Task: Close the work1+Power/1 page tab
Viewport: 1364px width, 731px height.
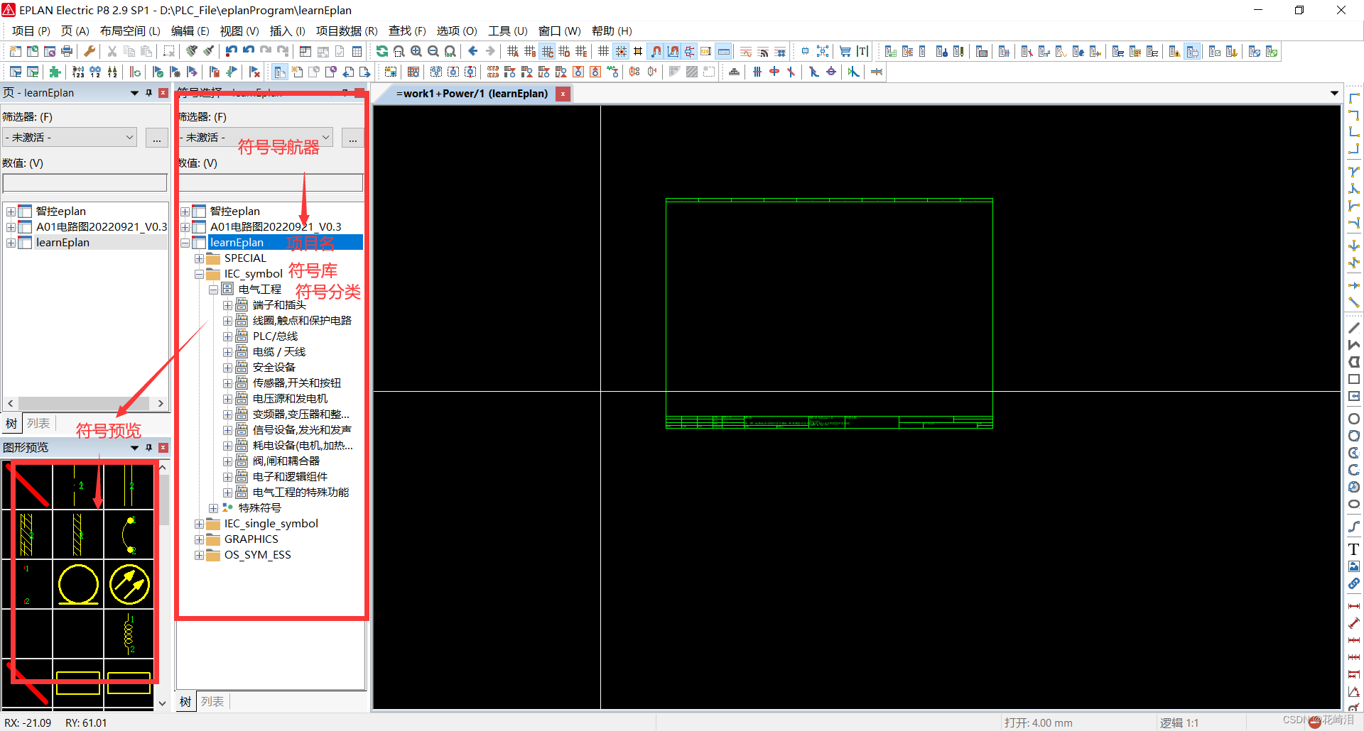Action: 563,94
